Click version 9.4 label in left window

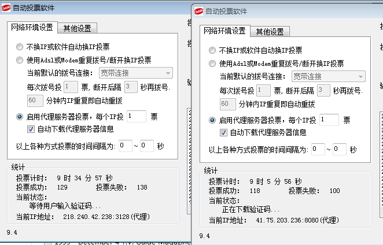(x=12, y=232)
